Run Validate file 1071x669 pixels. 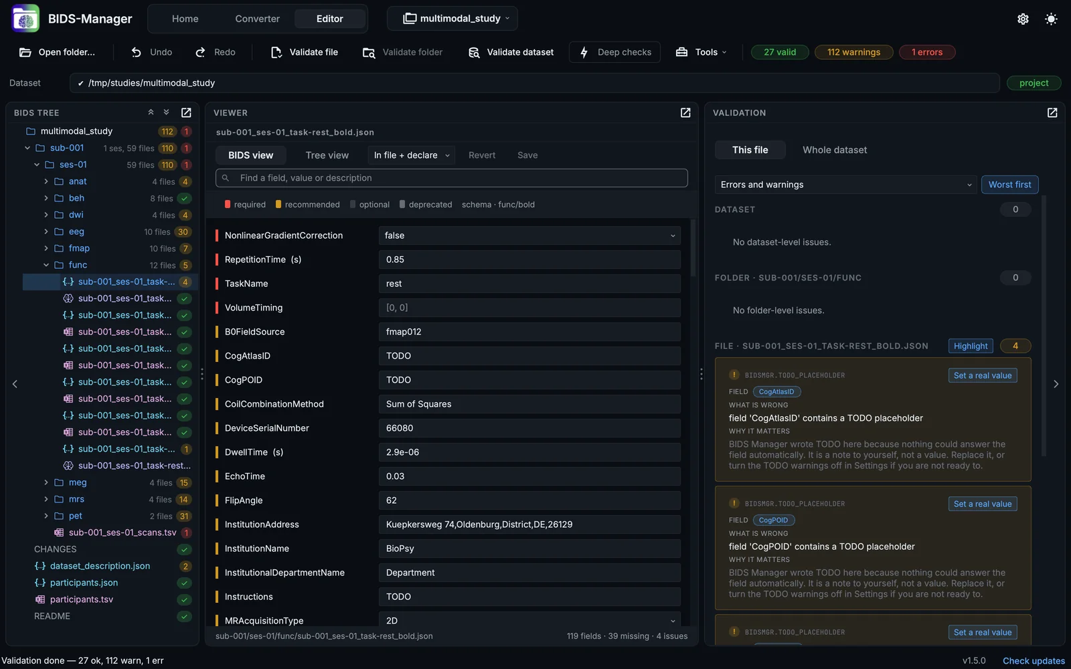(305, 52)
